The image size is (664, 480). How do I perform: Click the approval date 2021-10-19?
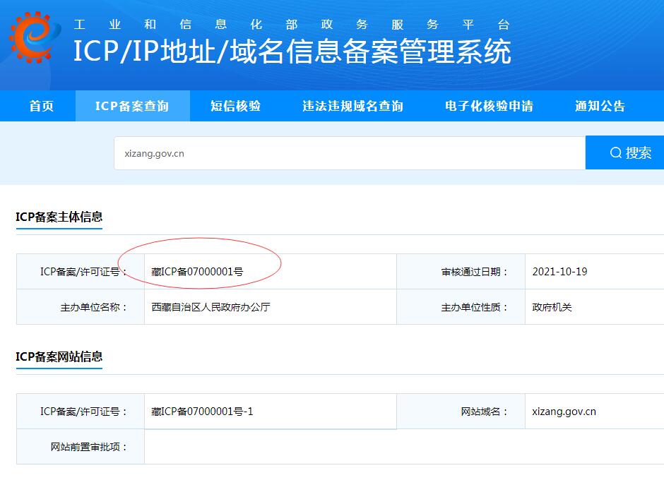559,271
